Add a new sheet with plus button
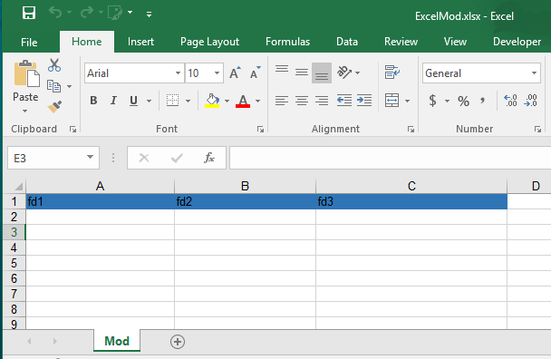Image resolution: width=551 pixels, height=359 pixels. (x=178, y=342)
